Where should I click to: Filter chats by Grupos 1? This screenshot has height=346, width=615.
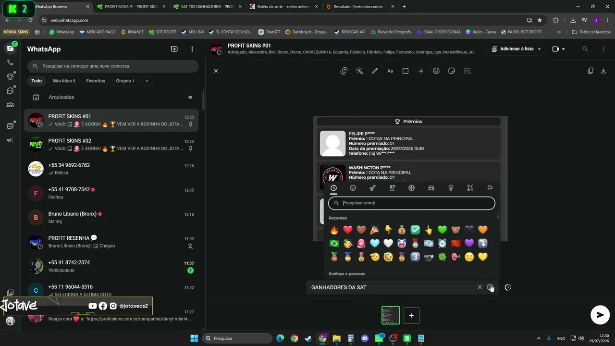(125, 81)
